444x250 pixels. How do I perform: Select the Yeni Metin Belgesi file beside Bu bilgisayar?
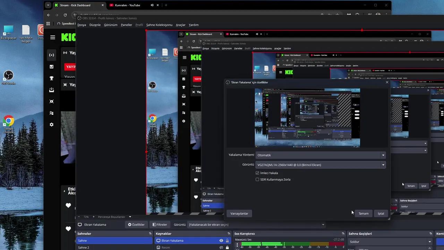tap(26, 34)
